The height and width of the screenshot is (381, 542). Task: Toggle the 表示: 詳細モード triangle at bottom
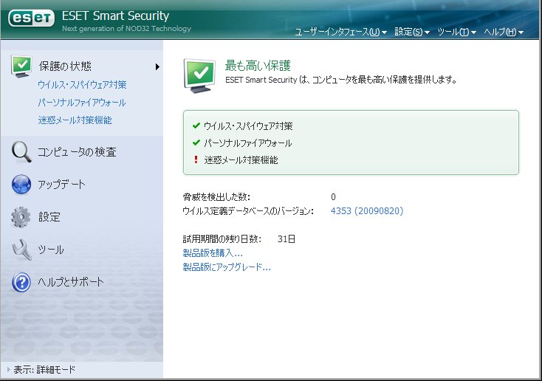pos(9,369)
